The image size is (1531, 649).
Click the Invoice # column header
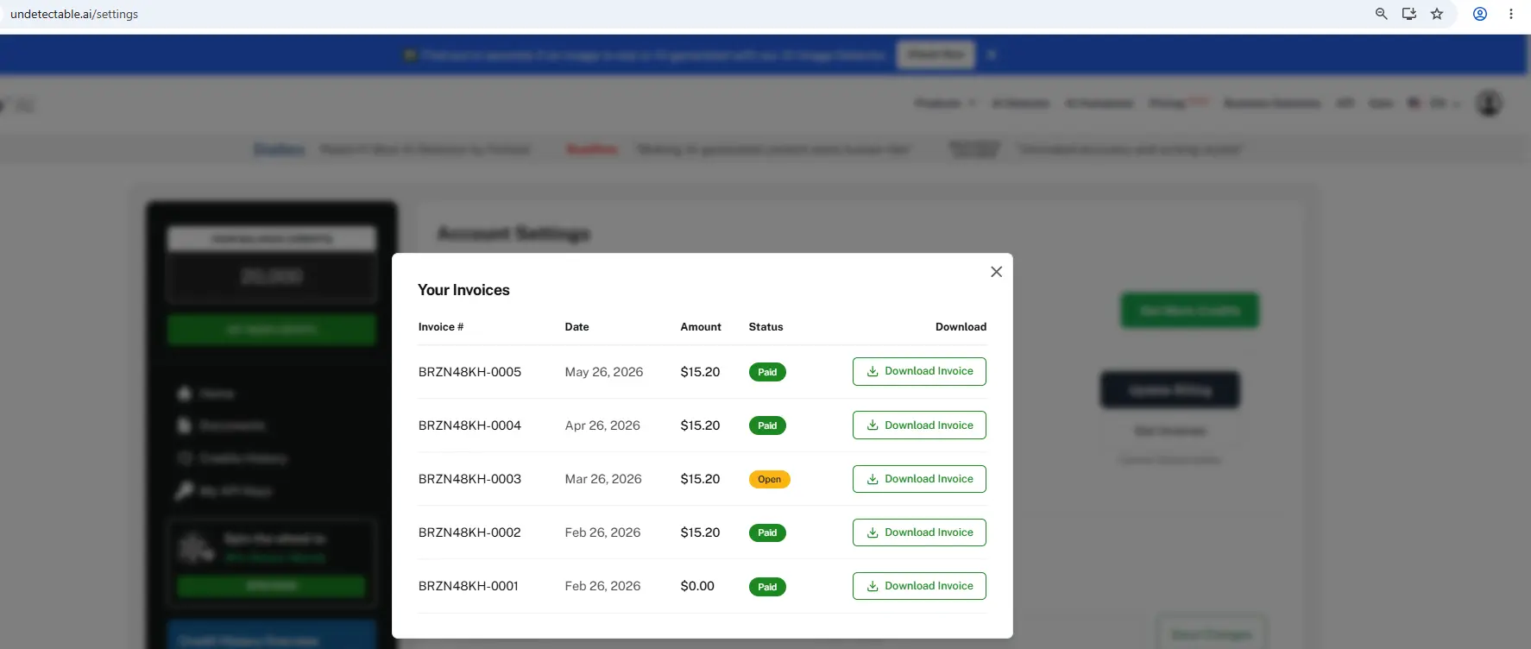[441, 327]
